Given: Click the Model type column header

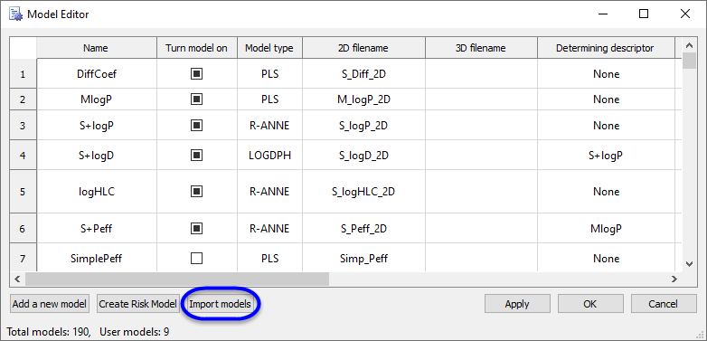Looking at the screenshot, I should [x=269, y=48].
